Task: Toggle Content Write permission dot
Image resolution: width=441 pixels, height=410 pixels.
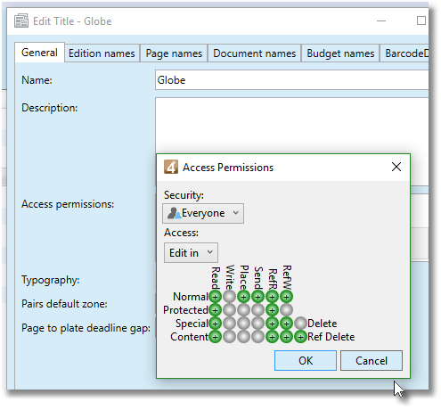Action: [x=229, y=337]
